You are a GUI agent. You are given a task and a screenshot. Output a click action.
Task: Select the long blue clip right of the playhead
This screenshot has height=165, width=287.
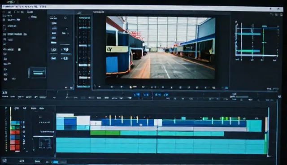click(204, 123)
